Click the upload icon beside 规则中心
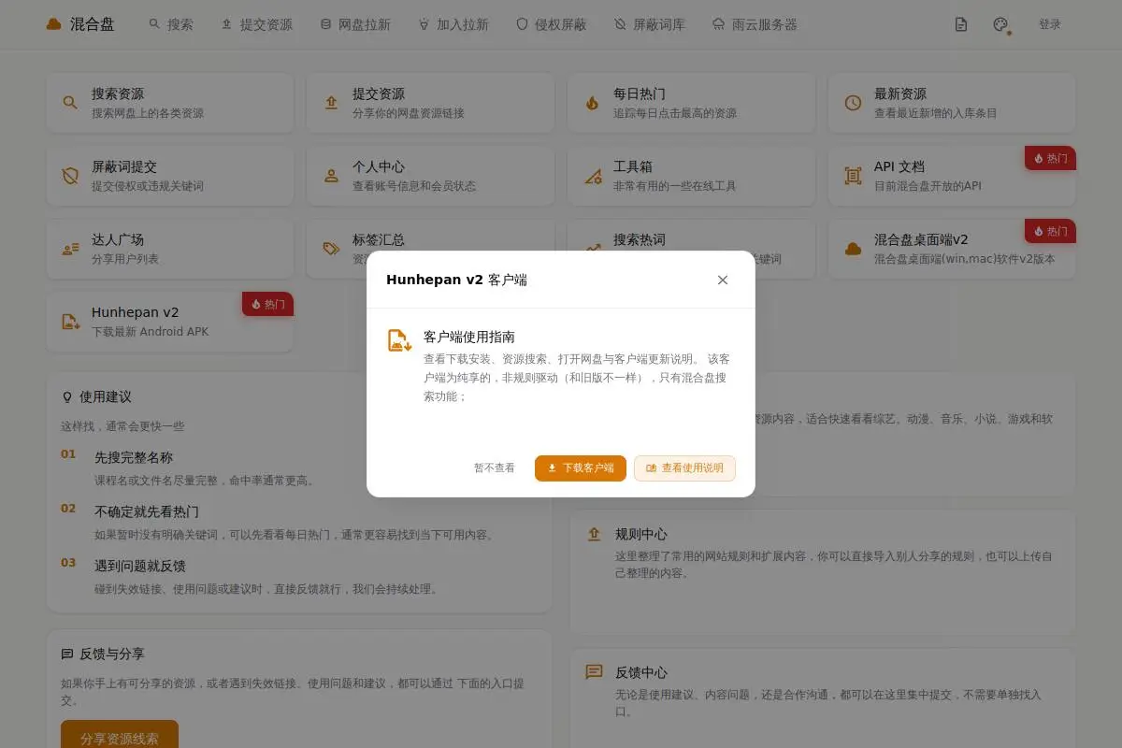This screenshot has height=748, width=1122. point(594,534)
